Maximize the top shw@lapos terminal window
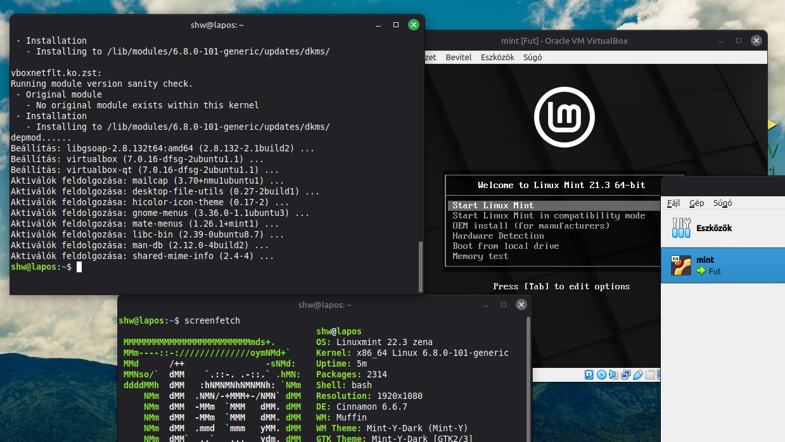The image size is (785, 442). pos(396,25)
